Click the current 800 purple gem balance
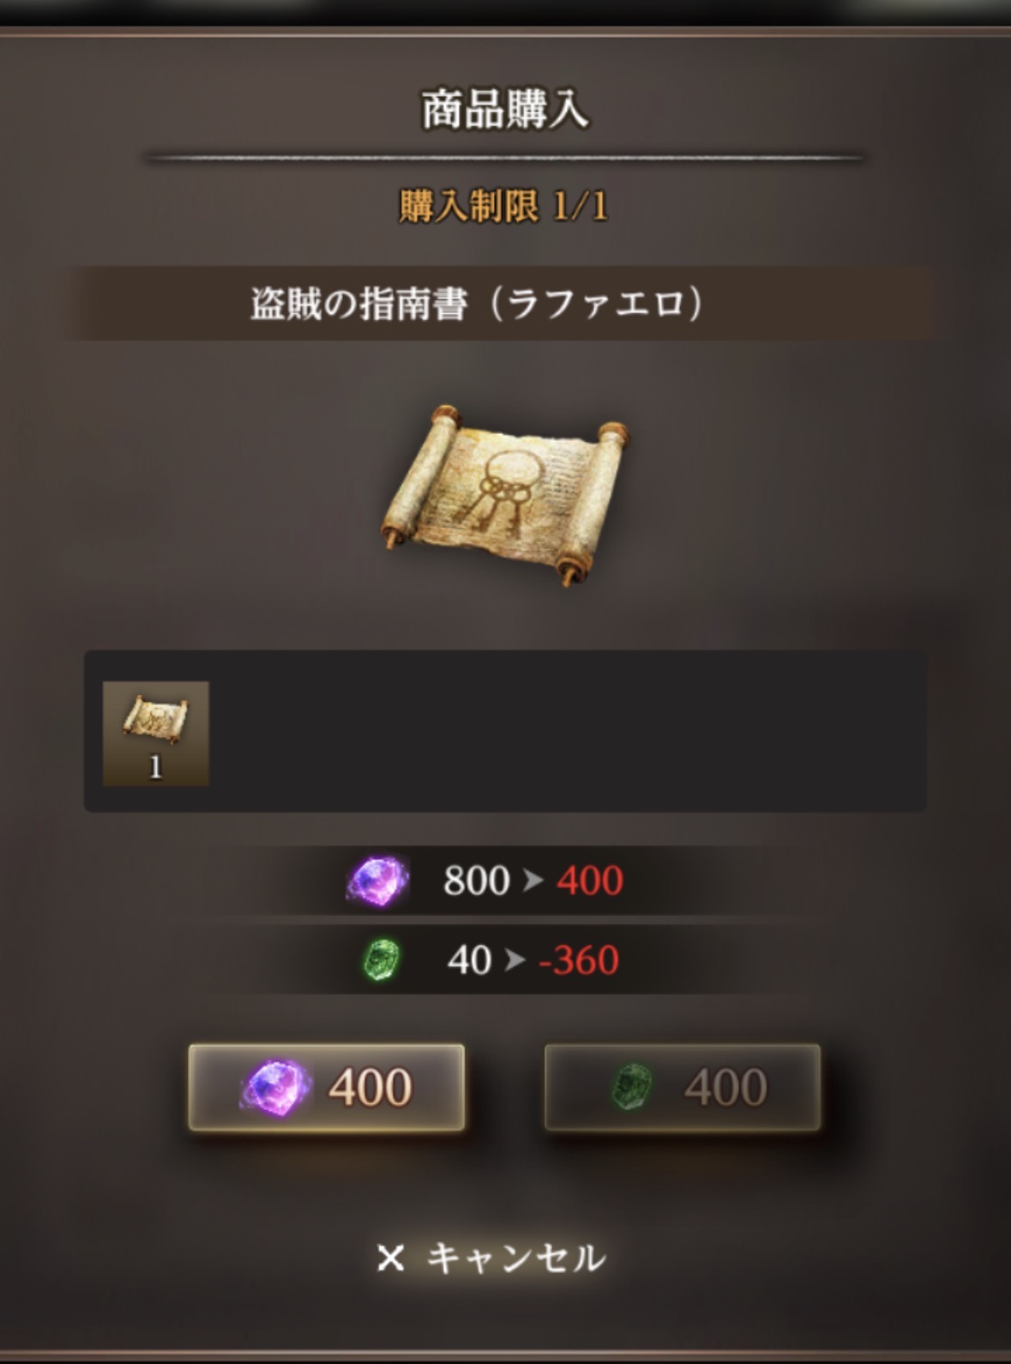The width and height of the screenshot is (1011, 1364). 476,880
